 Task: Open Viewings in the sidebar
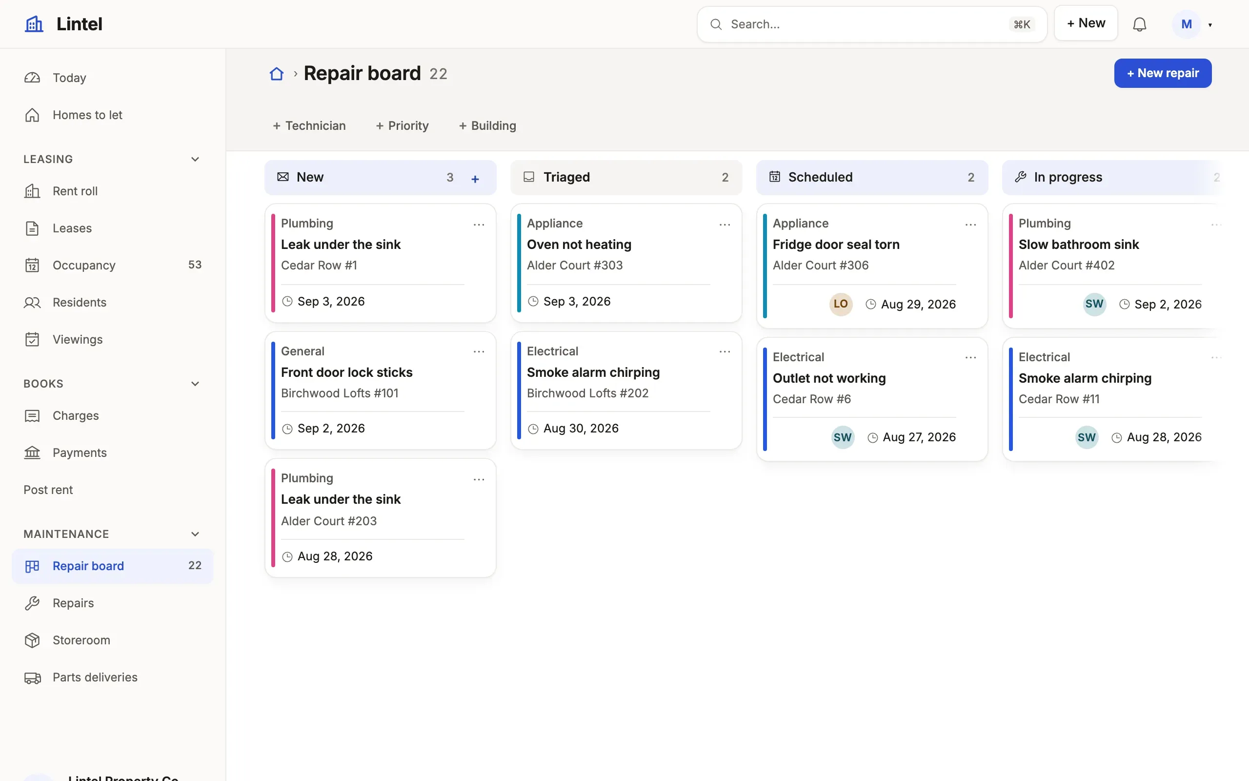(113, 340)
